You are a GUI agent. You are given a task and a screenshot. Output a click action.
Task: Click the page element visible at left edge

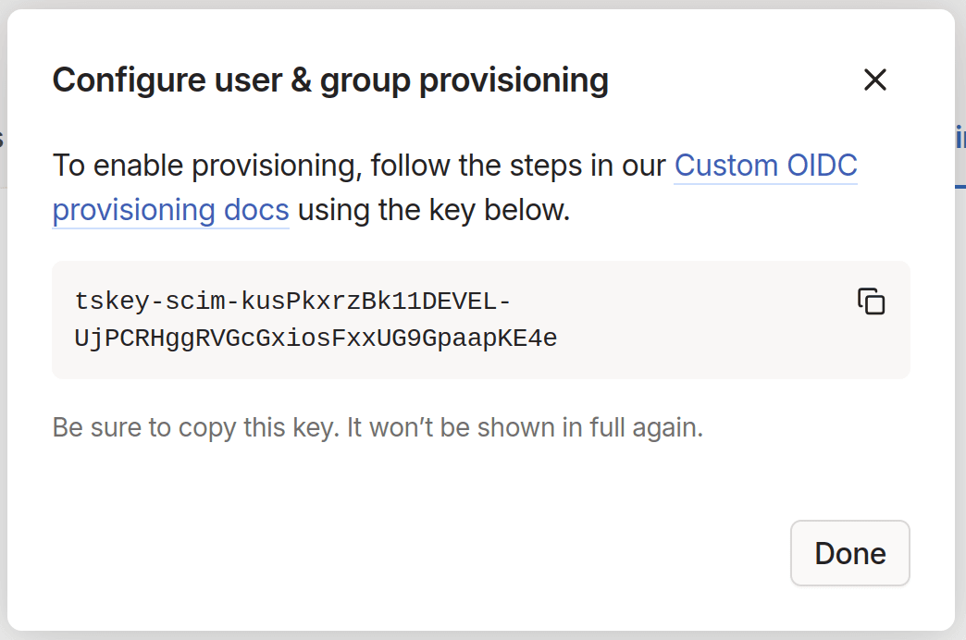coord(5,137)
